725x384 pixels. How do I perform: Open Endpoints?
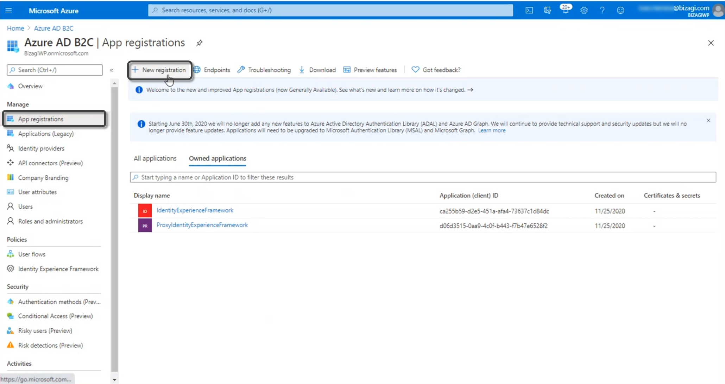212,70
